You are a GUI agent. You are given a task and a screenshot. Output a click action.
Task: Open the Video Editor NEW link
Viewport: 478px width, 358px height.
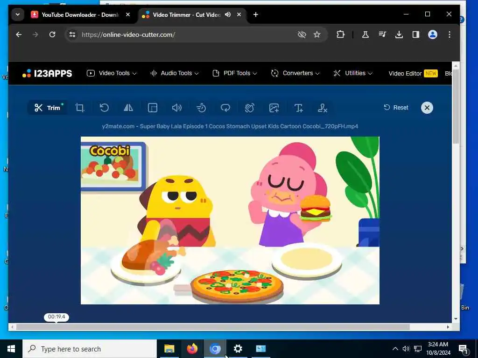point(413,73)
